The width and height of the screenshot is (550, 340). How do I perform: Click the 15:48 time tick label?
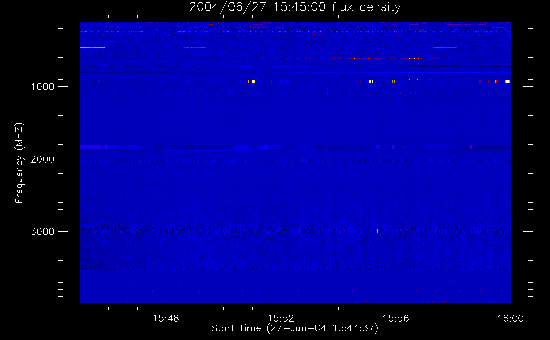(x=166, y=319)
